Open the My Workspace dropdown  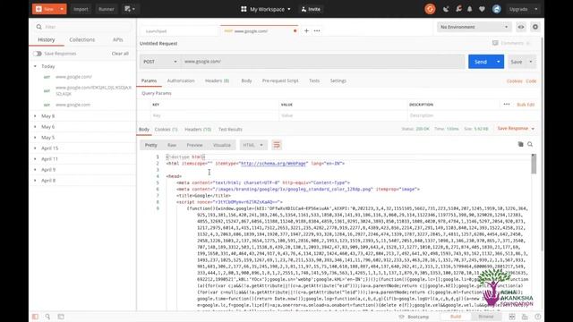[x=266, y=9]
